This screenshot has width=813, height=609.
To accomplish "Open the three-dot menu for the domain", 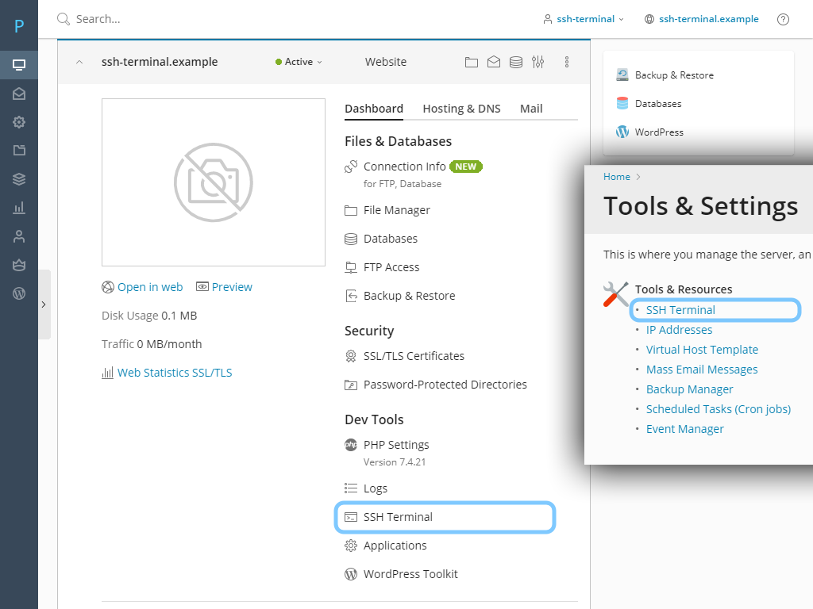I will [567, 62].
